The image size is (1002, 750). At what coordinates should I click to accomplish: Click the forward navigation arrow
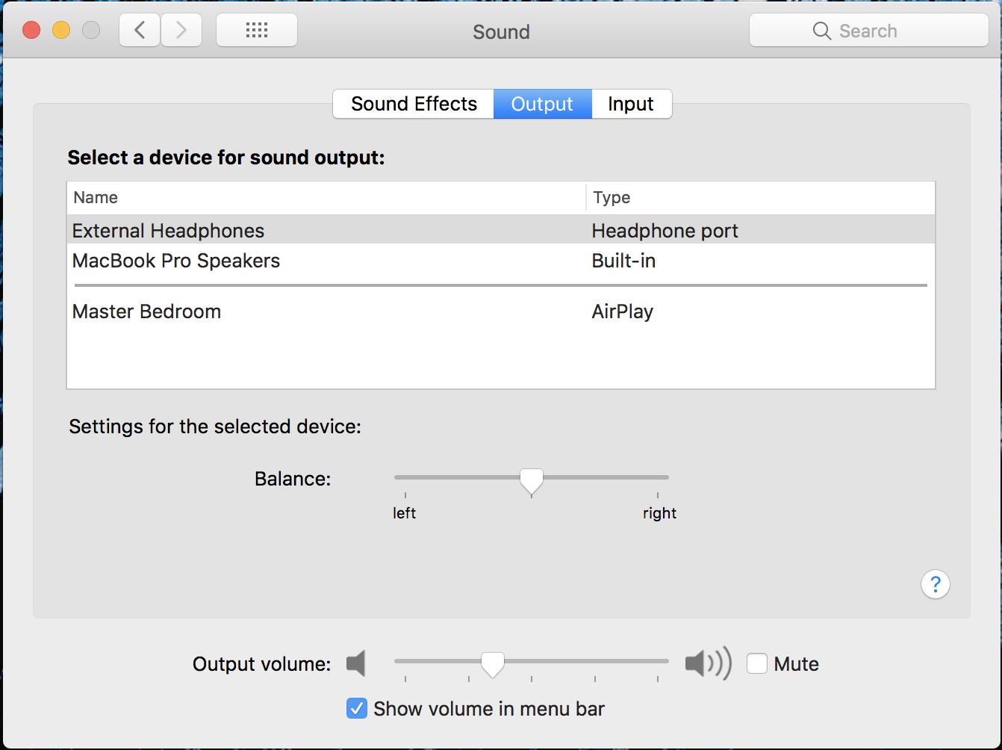pyautogui.click(x=181, y=31)
